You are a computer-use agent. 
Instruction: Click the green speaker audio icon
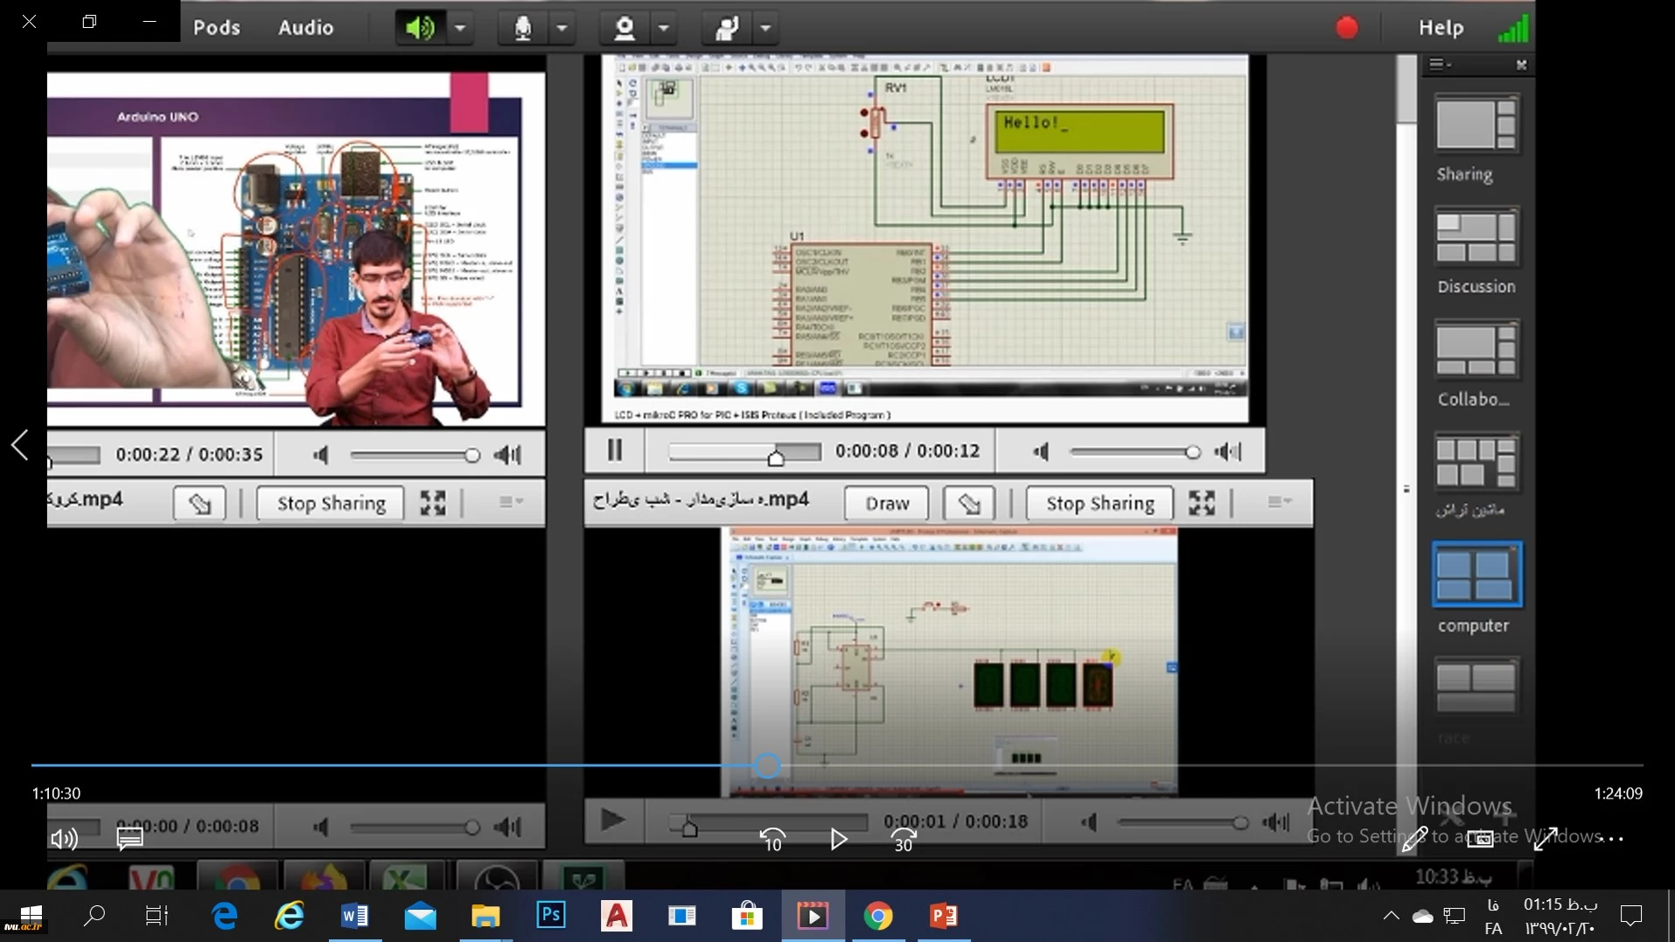[x=419, y=28]
